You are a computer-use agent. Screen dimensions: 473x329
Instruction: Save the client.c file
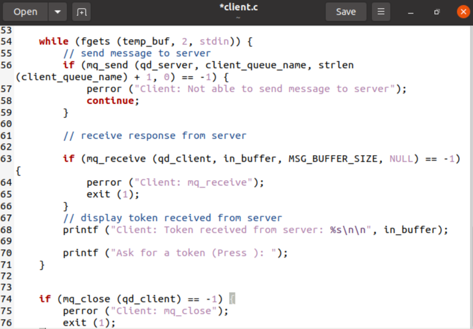tap(345, 12)
